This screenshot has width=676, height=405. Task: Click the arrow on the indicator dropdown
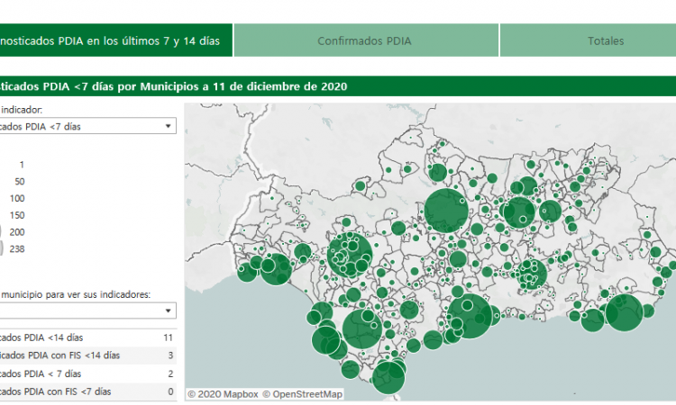coord(169,126)
